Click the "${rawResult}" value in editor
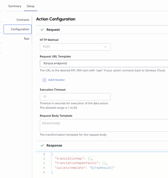The image size is (168, 178). 102,168
